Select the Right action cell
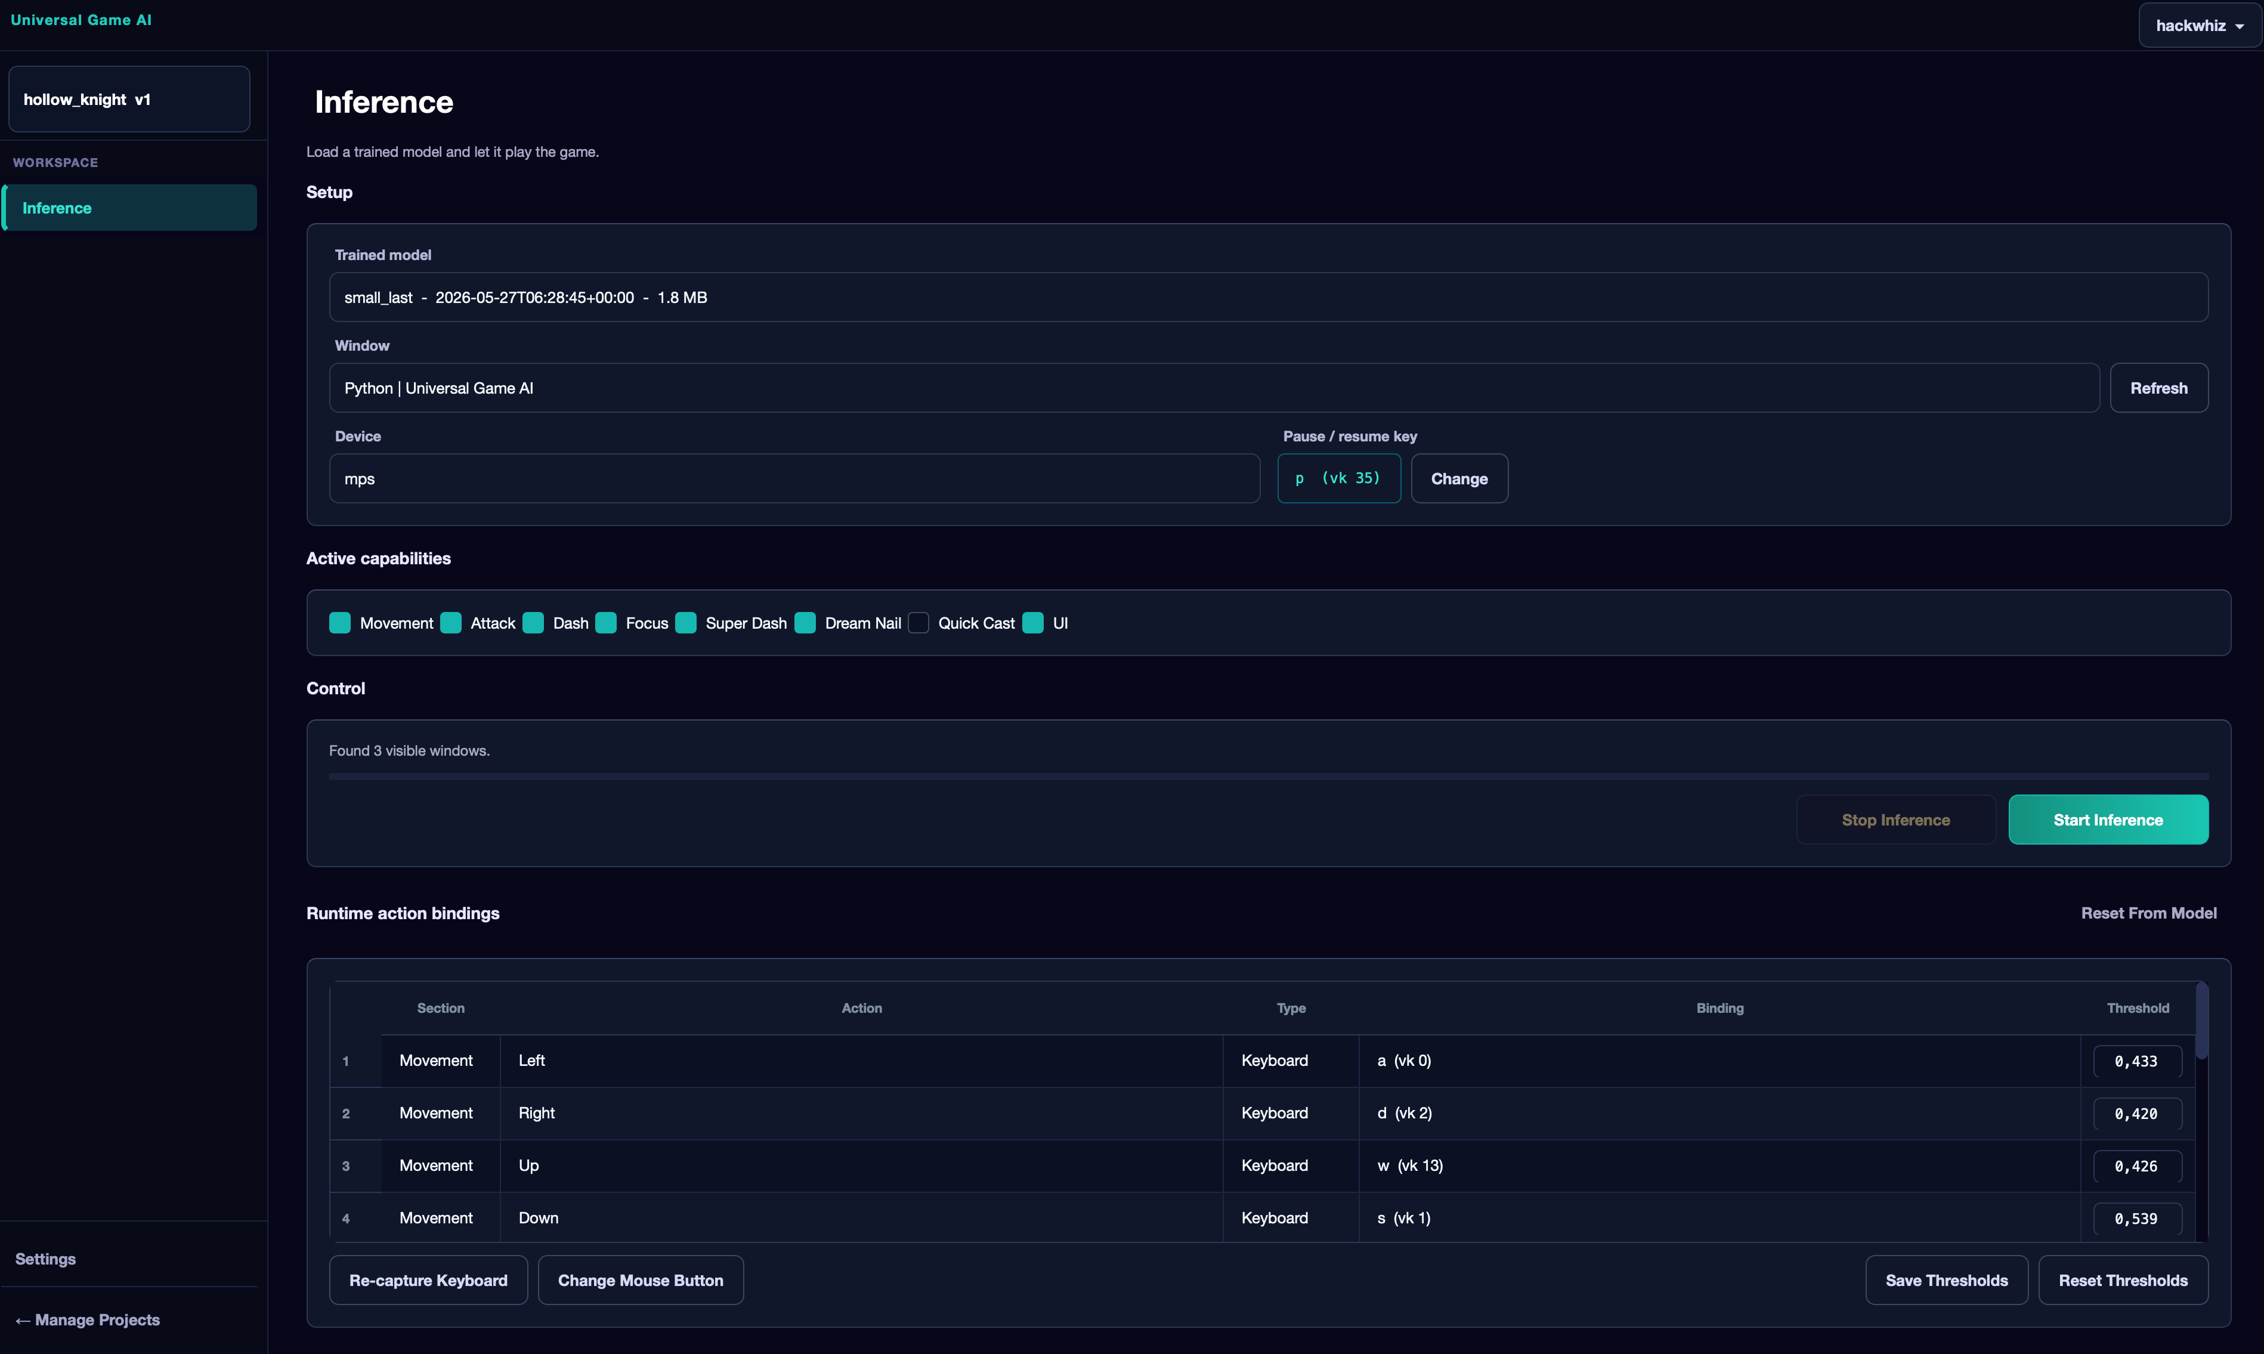2264x1354 pixels. point(861,1113)
